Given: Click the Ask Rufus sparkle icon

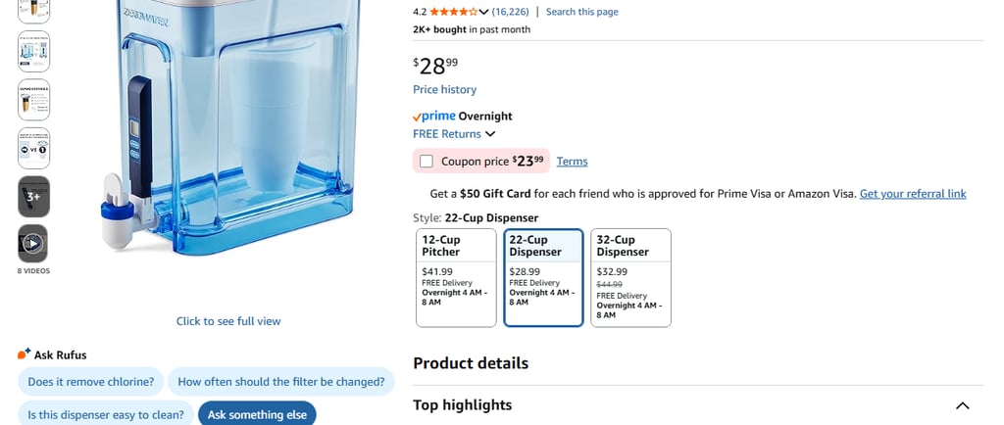Looking at the screenshot, I should 24,354.
